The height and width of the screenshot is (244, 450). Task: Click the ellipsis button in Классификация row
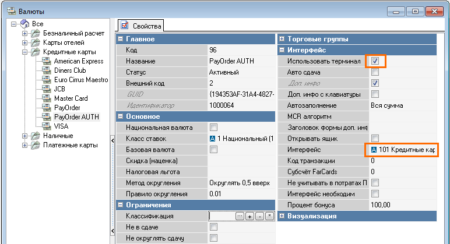pos(239,216)
